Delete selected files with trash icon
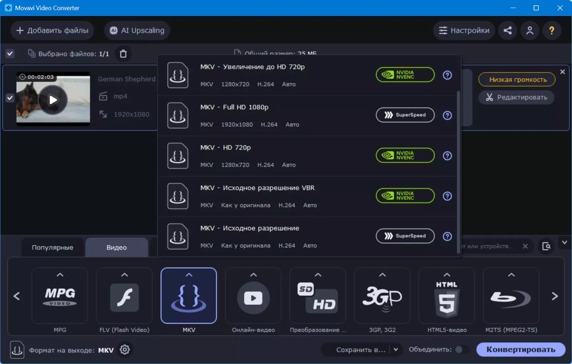 (x=123, y=54)
